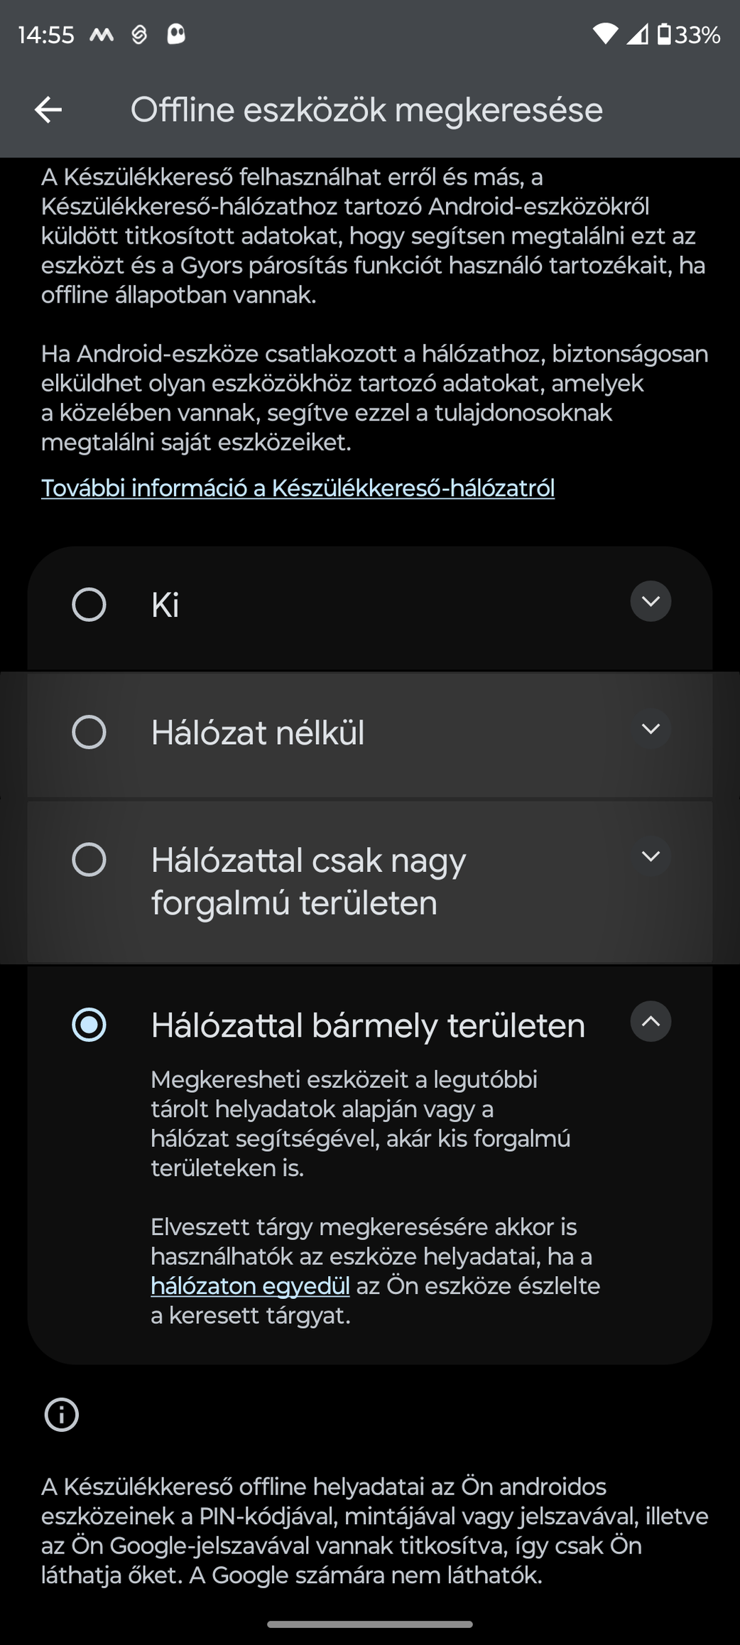Select the Hálózattal bármely területen radio button
Screen dimensions: 740x1645
(89, 1025)
